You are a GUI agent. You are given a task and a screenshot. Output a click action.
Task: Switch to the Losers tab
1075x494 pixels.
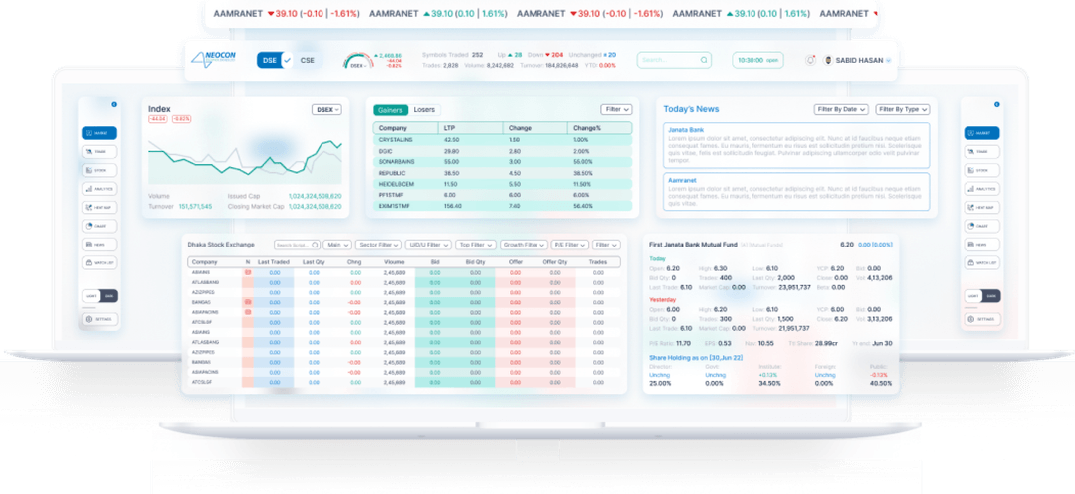tap(424, 109)
